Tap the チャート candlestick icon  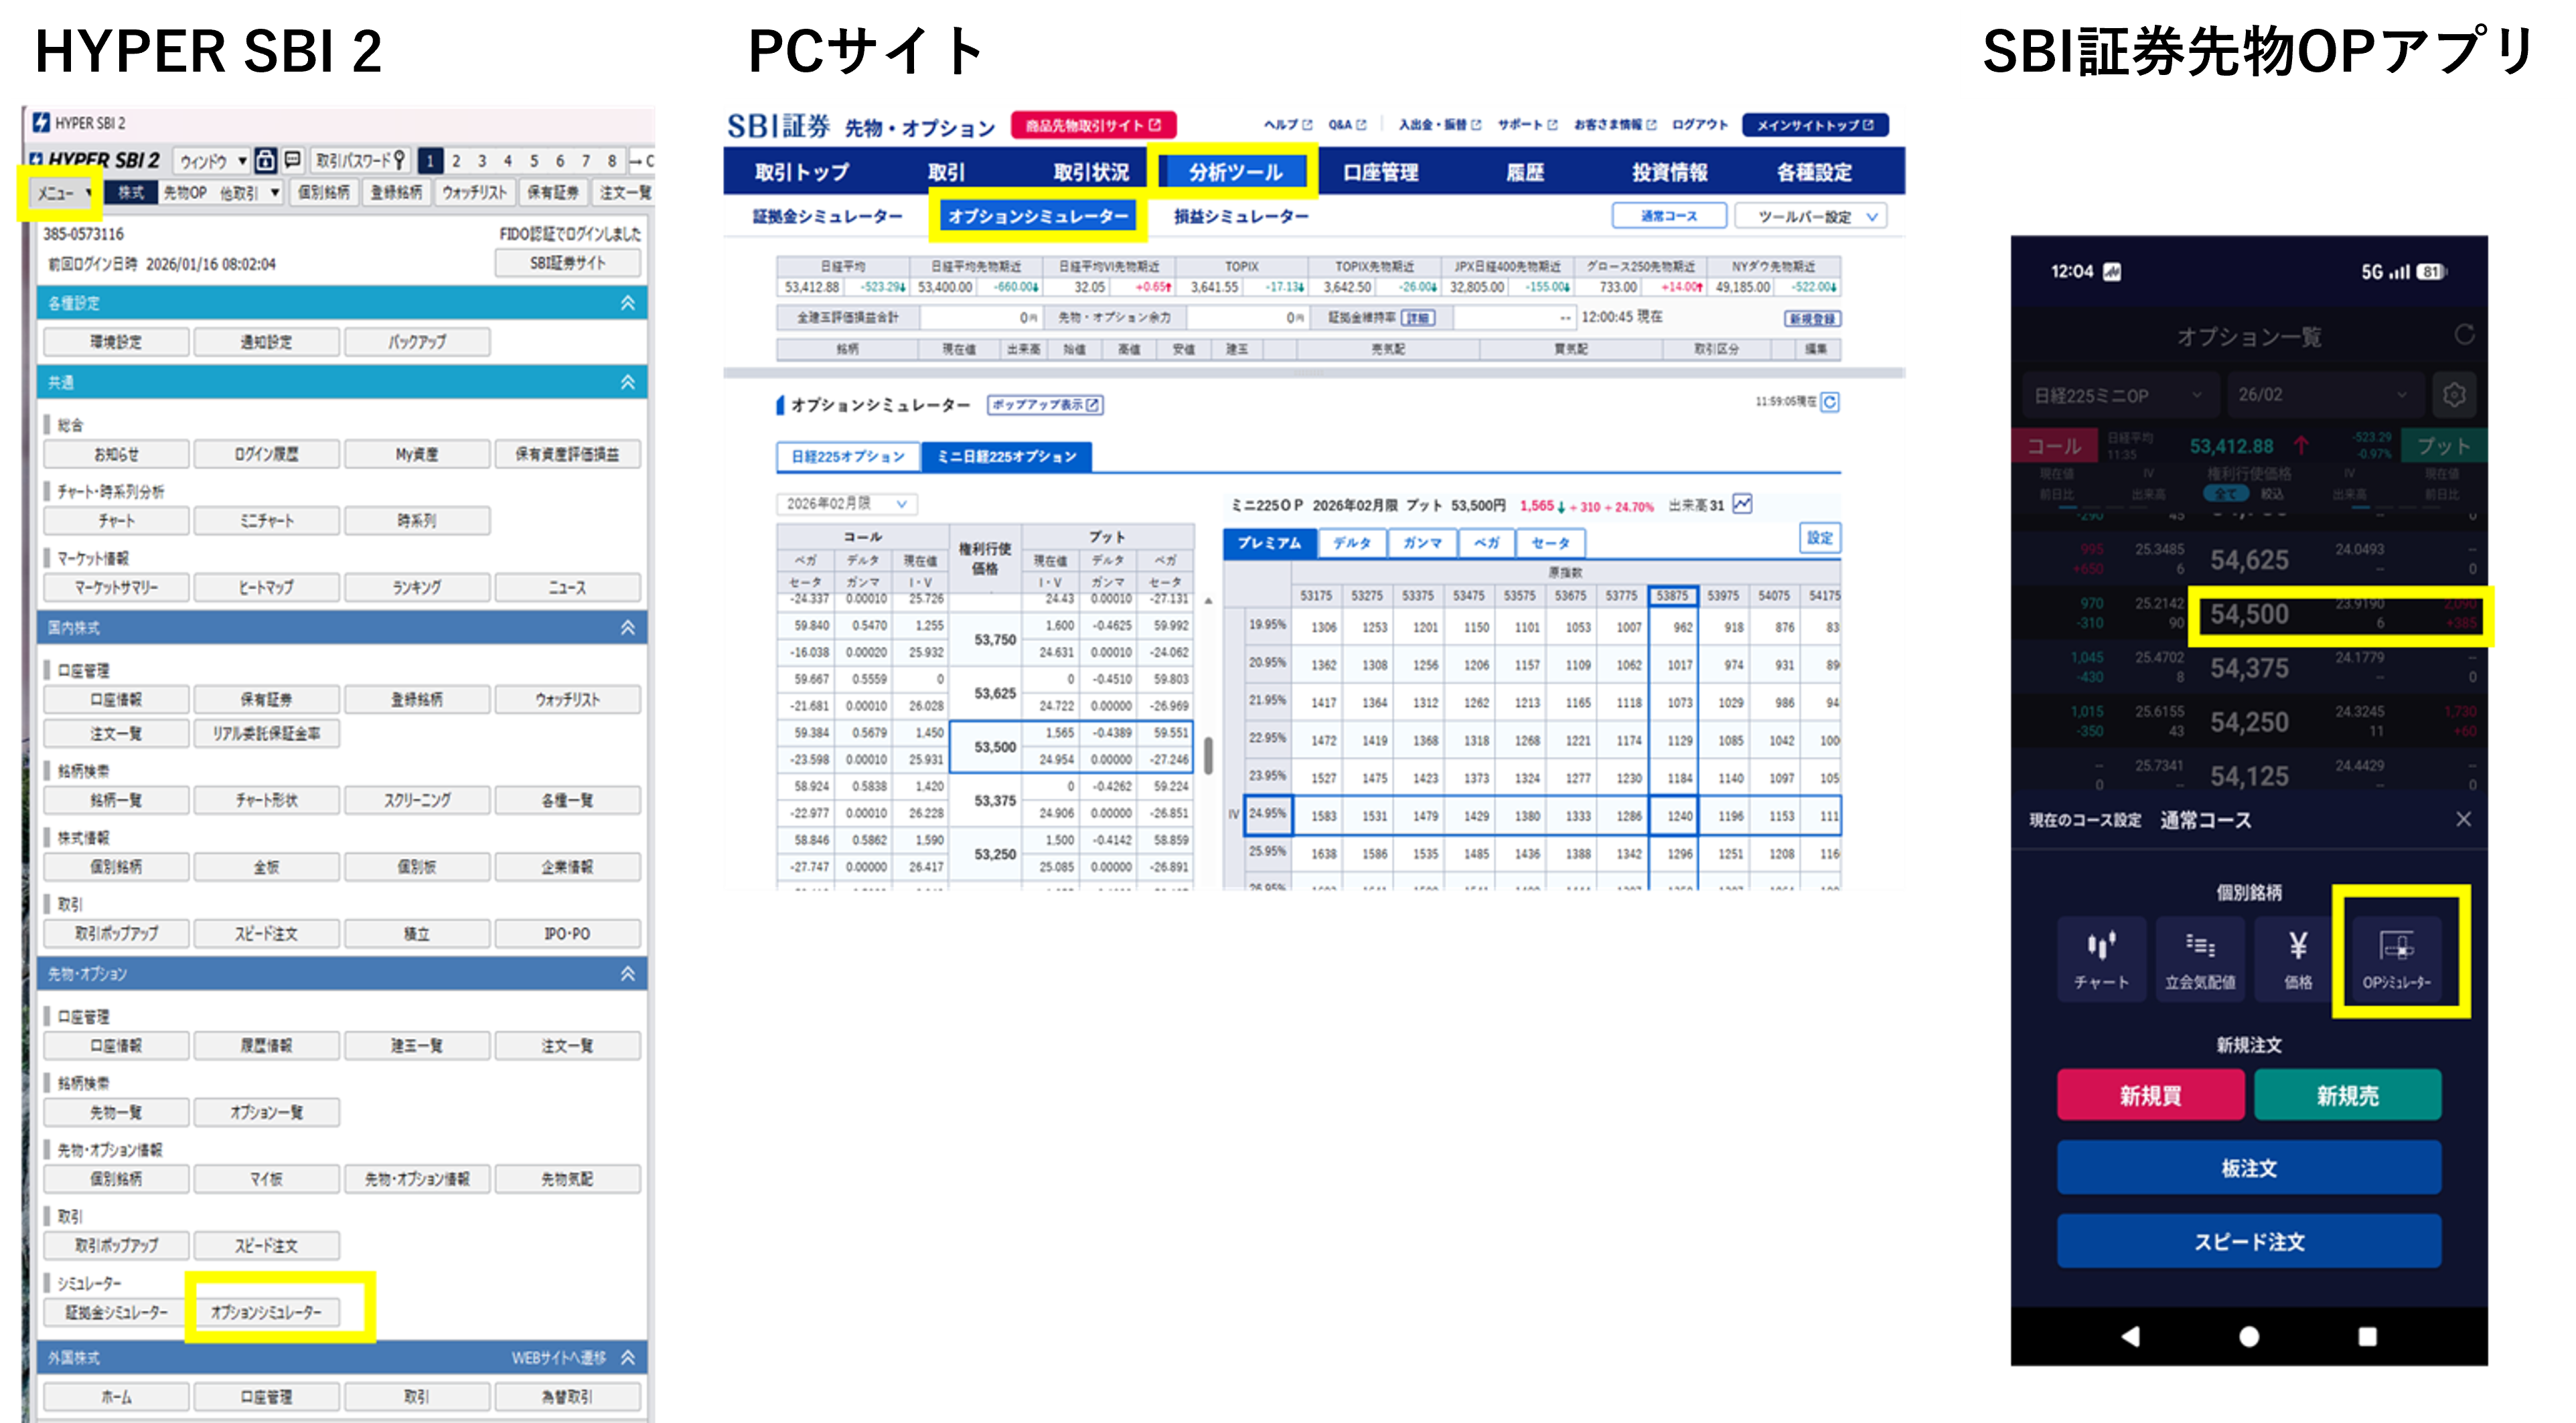(x=2101, y=956)
